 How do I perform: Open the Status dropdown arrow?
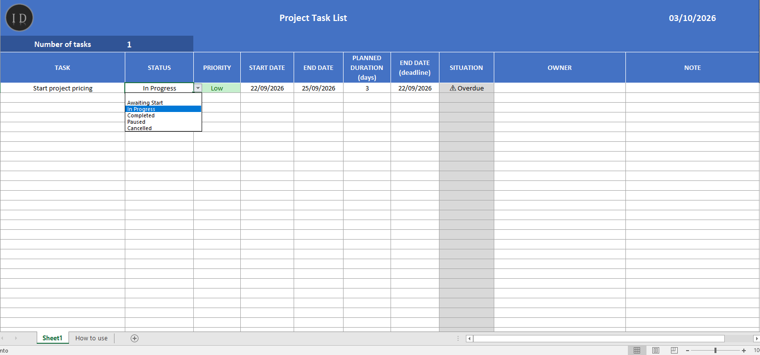coord(198,88)
